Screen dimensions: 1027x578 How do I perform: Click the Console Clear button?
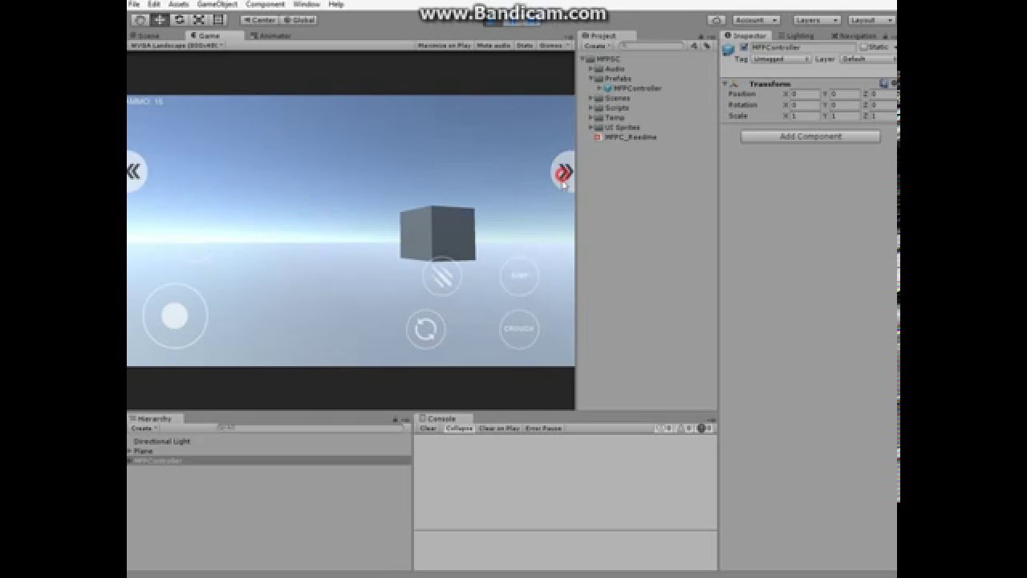(428, 429)
